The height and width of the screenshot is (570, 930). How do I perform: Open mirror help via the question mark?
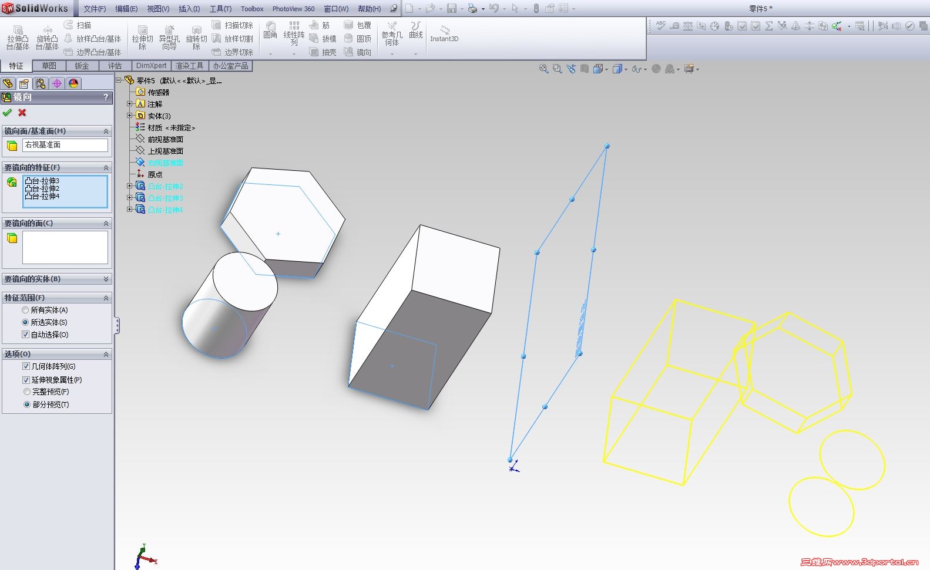(x=106, y=97)
